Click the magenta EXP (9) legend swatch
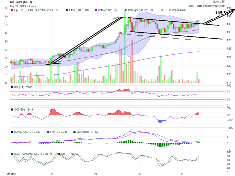The height and width of the screenshot is (176, 235). pyautogui.click(x=48, y=132)
